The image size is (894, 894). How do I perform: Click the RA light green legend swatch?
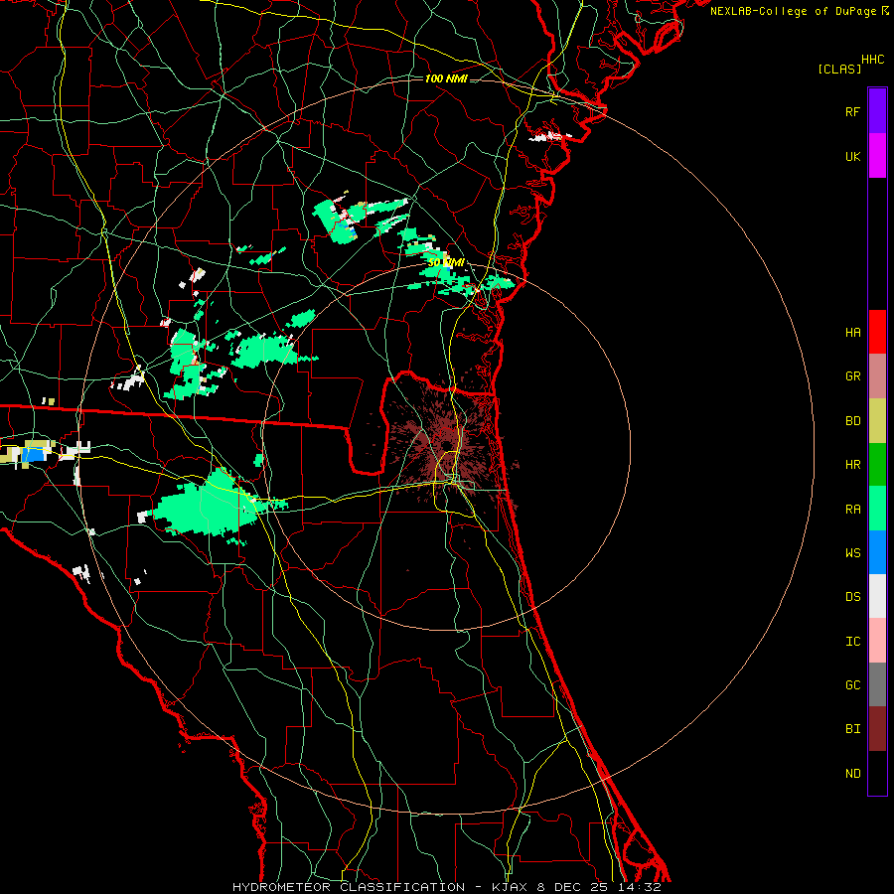[877, 509]
